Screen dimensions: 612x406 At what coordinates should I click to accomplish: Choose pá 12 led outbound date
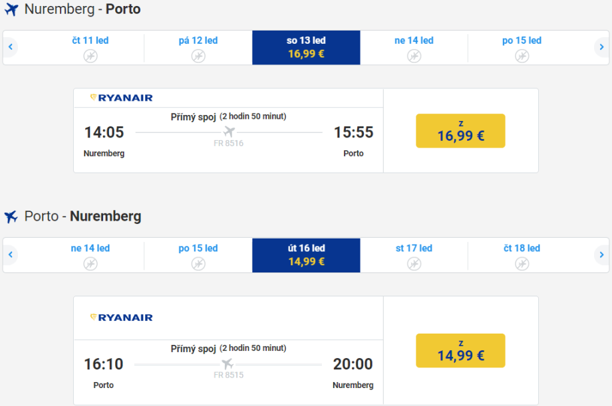[198, 47]
